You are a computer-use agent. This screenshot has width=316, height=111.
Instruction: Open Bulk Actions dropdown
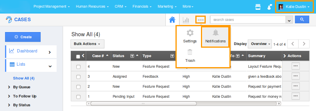coord(87,44)
